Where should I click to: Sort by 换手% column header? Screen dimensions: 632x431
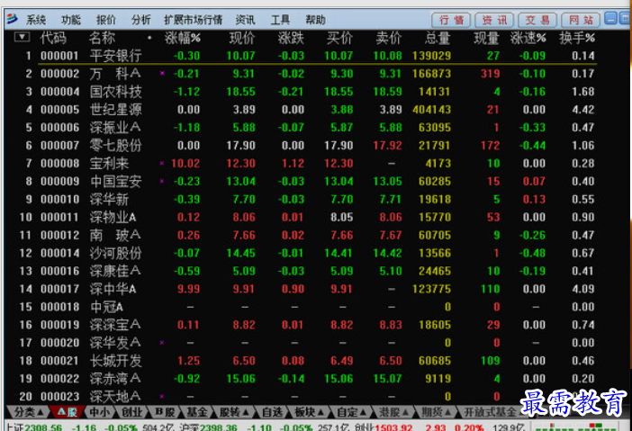coord(577,38)
